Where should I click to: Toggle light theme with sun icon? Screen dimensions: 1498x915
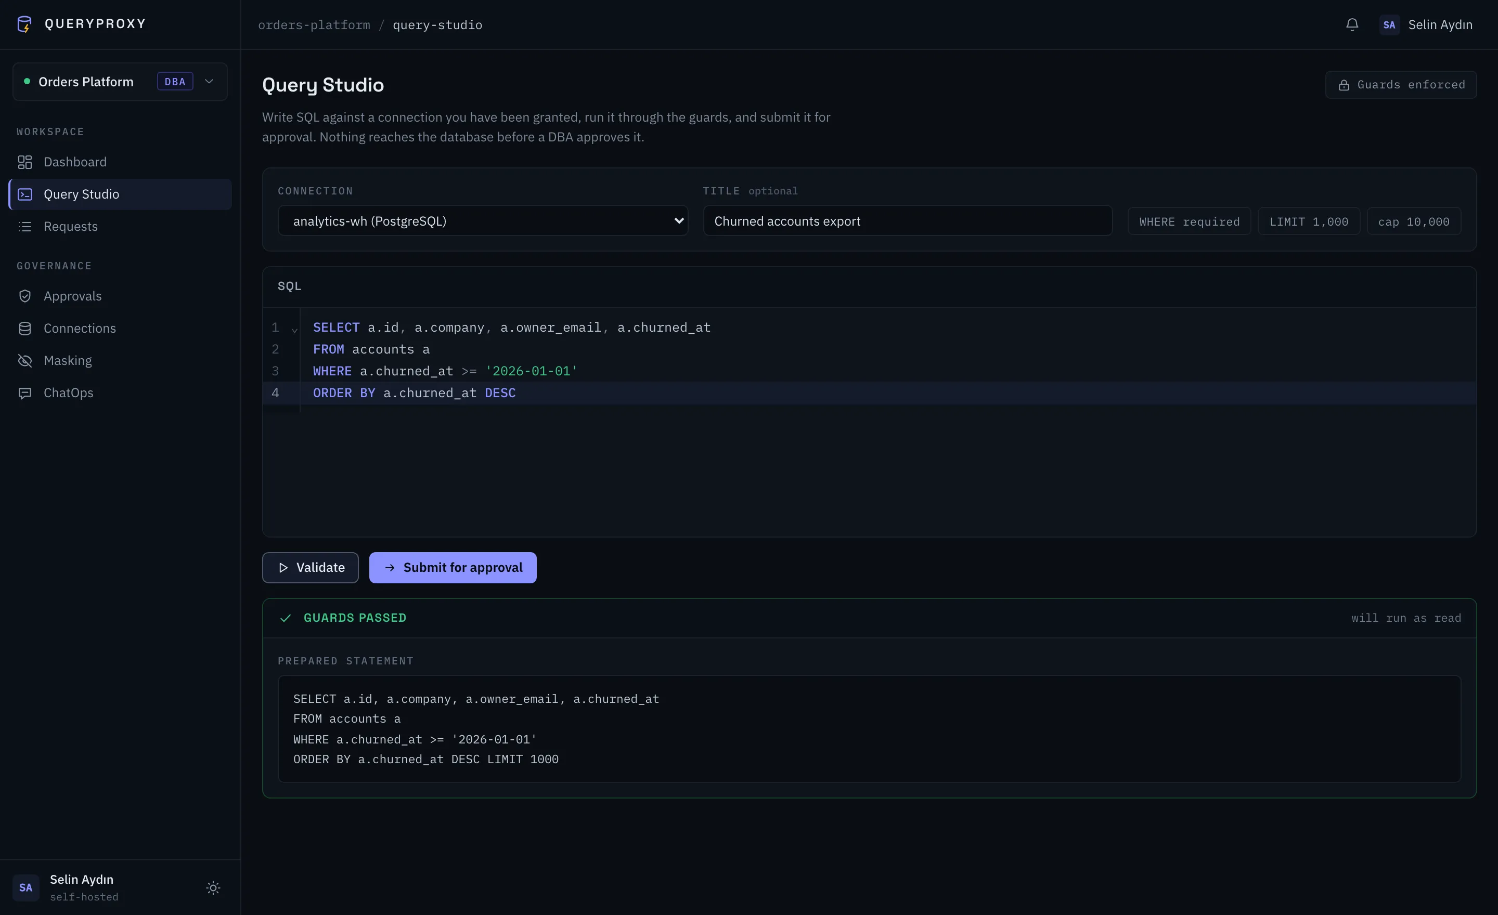click(x=213, y=887)
